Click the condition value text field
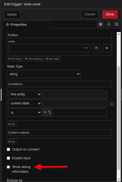 [80, 112]
